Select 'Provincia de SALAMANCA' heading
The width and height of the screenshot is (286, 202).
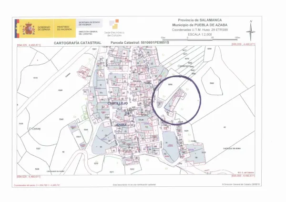point(200,20)
